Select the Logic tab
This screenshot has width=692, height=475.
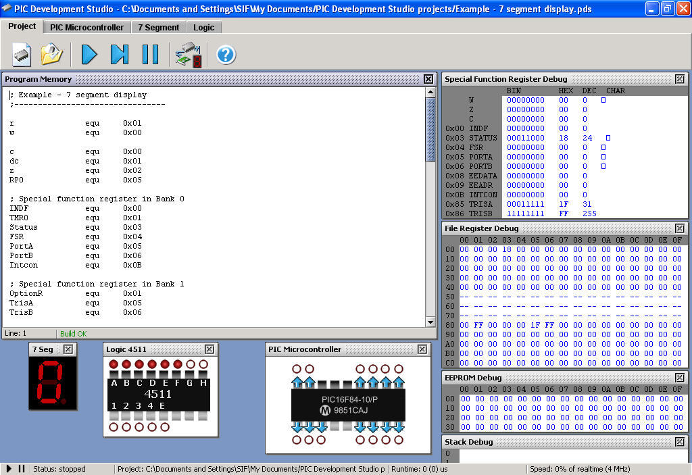coord(203,27)
